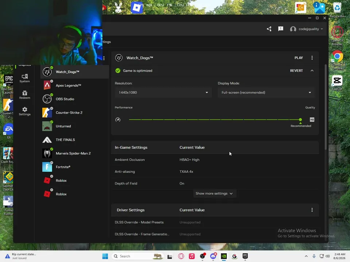This screenshot has height=262, width=350.
Task: Click the codejjquality avatar icon
Action: coord(293,29)
